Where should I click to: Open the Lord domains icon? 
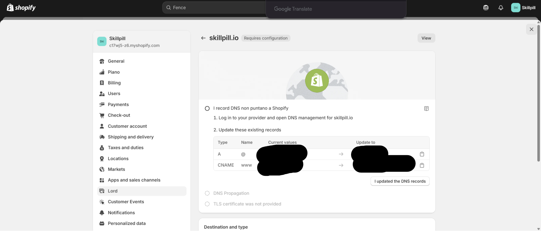[x=102, y=191]
